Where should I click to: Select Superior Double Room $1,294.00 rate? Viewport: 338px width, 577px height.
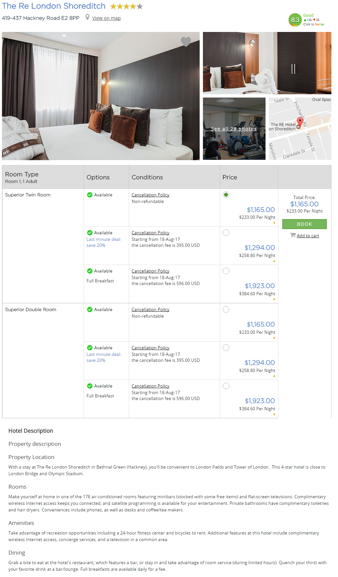pyautogui.click(x=226, y=348)
